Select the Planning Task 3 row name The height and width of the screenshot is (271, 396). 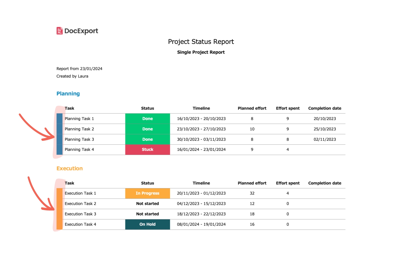[79, 139]
